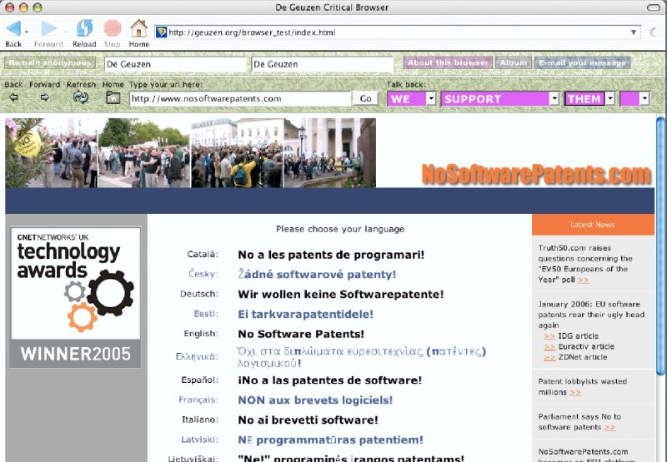Click the Go button
667x462 pixels.
[366, 98]
